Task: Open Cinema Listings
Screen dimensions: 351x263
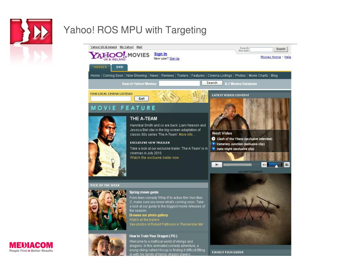Action: pos(220,76)
